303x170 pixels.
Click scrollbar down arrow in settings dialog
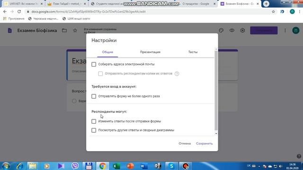coord(216,133)
